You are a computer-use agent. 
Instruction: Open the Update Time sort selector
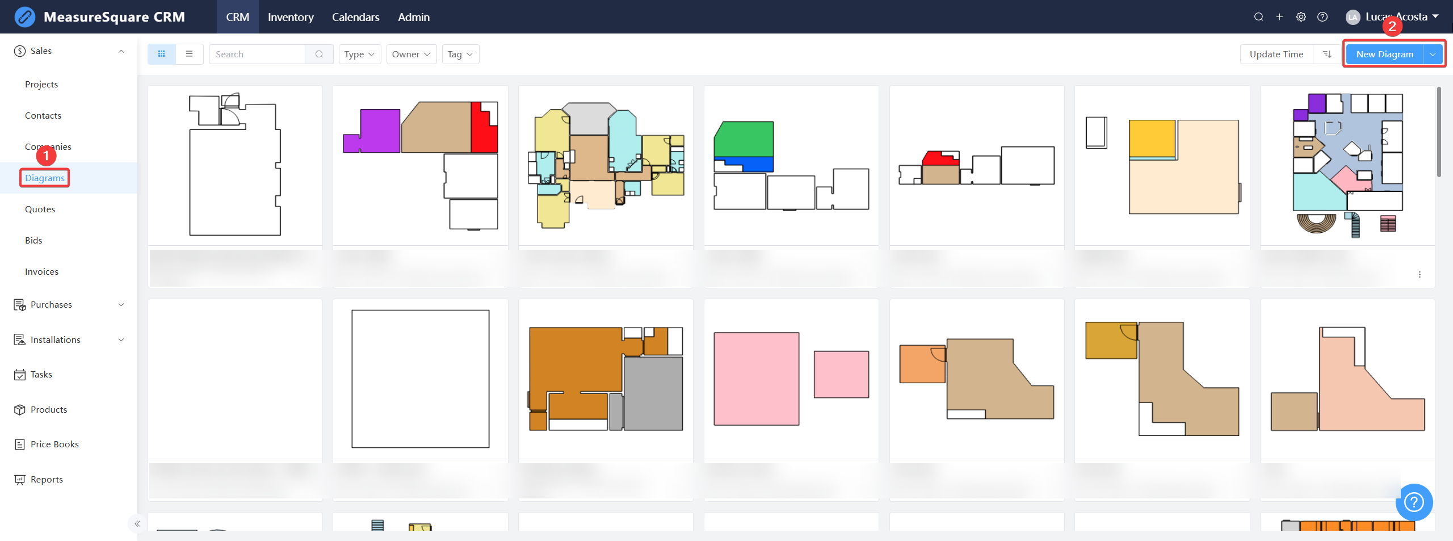[x=1276, y=54]
